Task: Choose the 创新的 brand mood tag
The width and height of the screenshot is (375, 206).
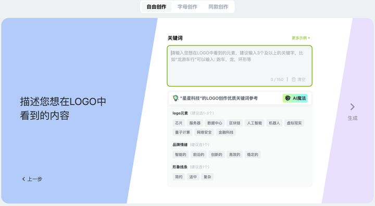Action: click(x=217, y=155)
